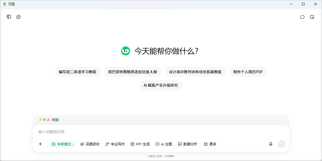Open the 数据分析 tool
The image size is (322, 161).
point(188,144)
